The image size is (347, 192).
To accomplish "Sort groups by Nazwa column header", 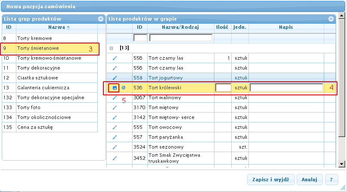I will pos(56,27).
